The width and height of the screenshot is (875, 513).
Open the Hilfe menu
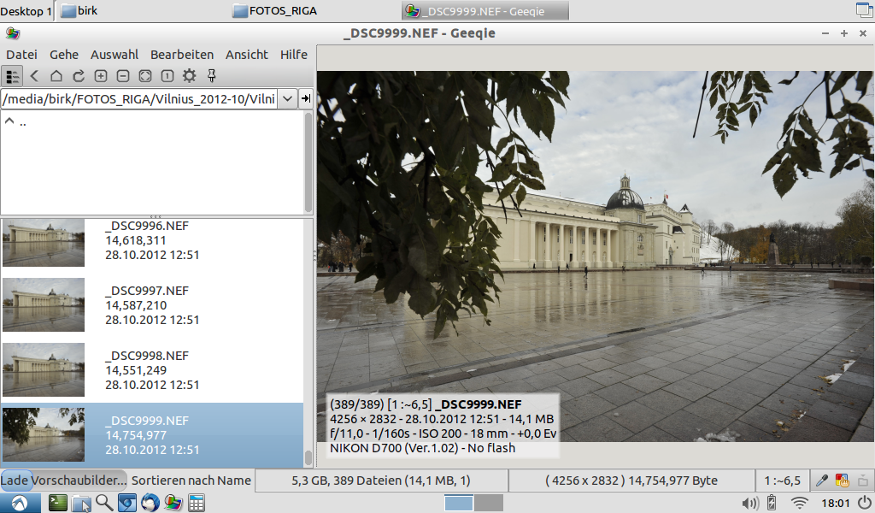[294, 55]
